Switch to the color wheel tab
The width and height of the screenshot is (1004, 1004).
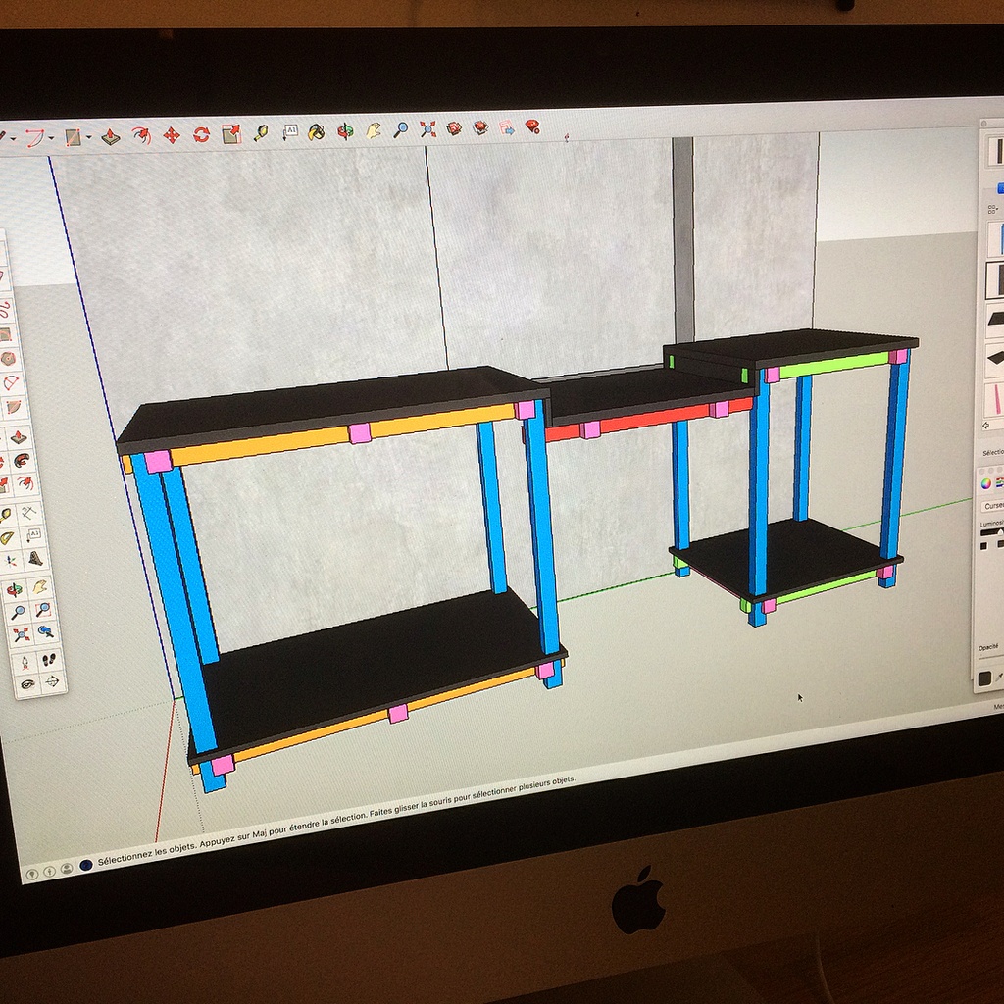(x=985, y=481)
